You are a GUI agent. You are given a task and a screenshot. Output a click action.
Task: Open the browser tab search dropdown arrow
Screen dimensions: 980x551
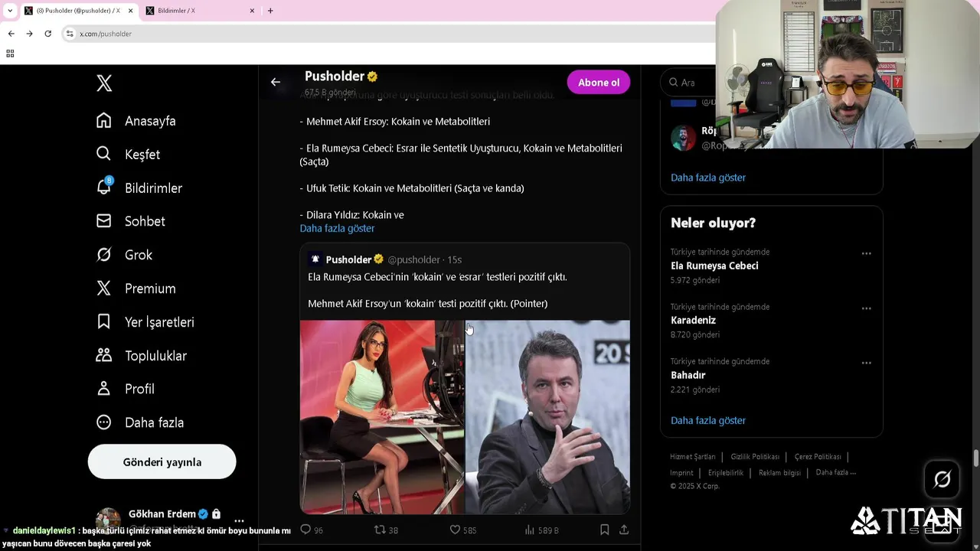click(9, 11)
